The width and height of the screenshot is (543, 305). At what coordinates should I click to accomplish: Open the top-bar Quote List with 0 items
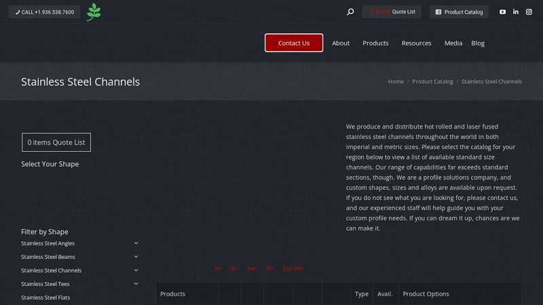[x=392, y=12]
